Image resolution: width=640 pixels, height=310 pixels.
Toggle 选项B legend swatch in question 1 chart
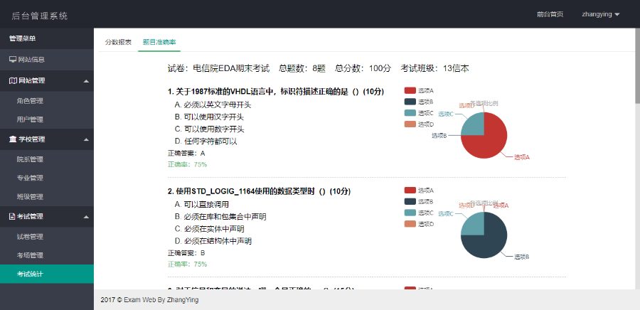[410, 102]
